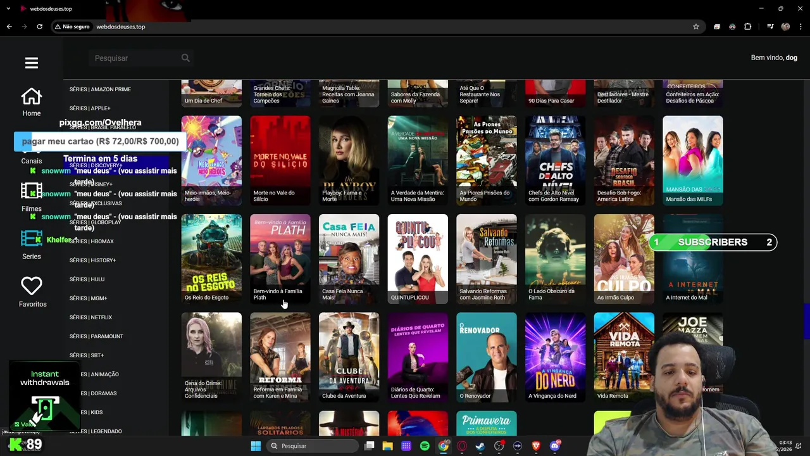Select SÉRIES | HBOMAX category
810x456 pixels.
tap(92, 241)
